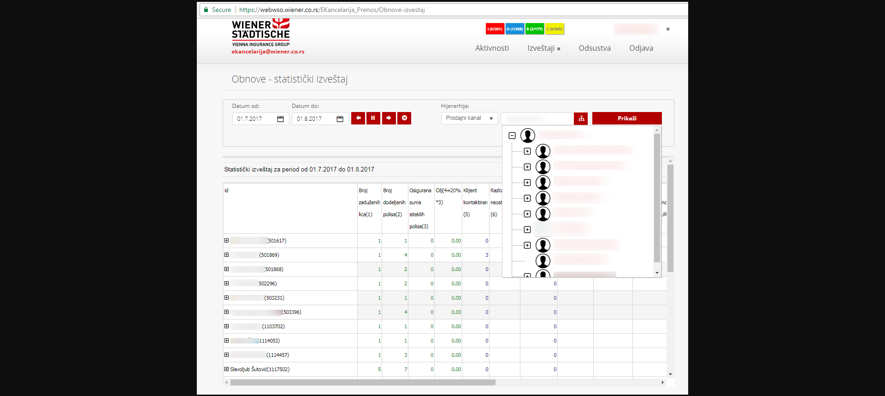Click the hierarchy tree icon button

tap(581, 119)
